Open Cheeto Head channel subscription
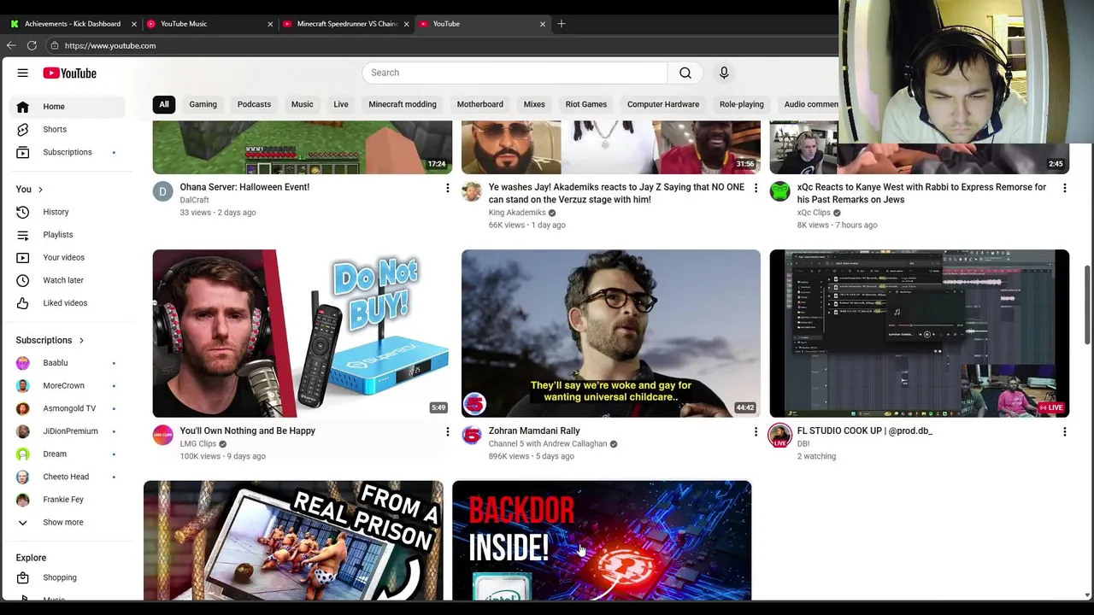 click(68, 477)
